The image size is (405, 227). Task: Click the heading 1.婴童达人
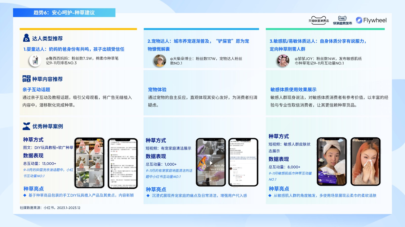[x=74, y=49]
